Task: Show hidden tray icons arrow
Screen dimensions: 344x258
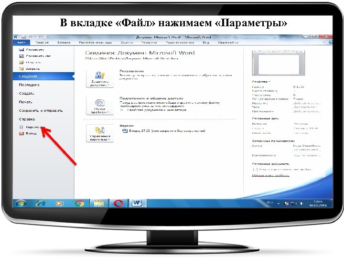Action: coord(279,204)
